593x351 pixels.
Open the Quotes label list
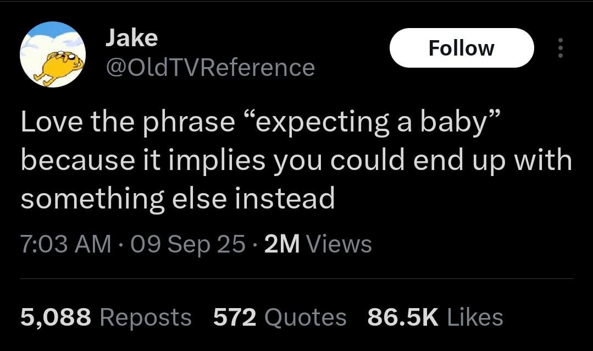[x=305, y=317]
